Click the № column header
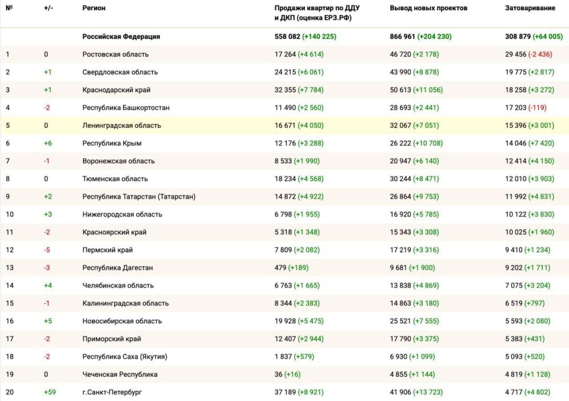Viewport: 569px width, 401px height. point(9,8)
